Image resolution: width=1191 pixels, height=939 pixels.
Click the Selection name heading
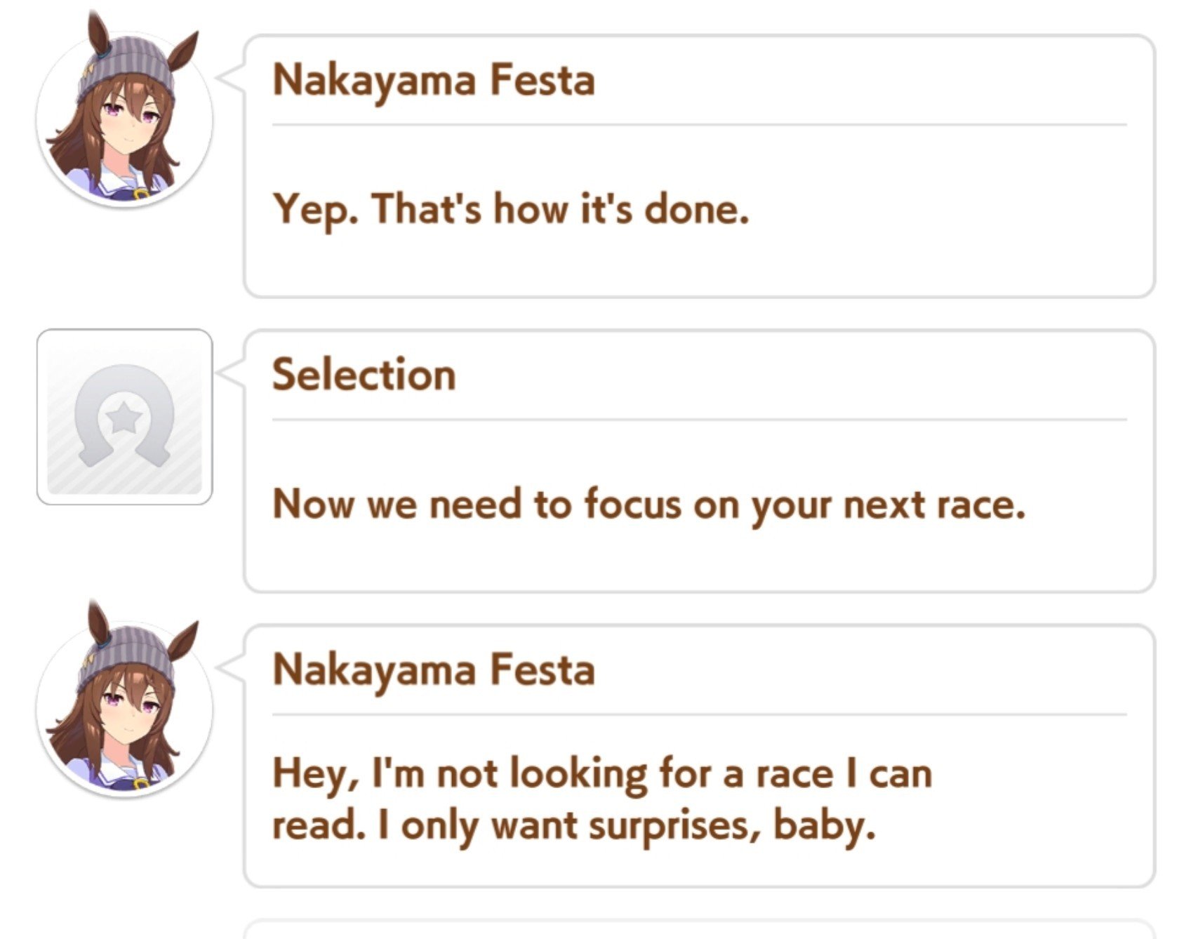pyautogui.click(x=364, y=374)
